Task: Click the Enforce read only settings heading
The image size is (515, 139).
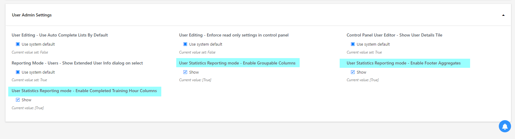Action: pyautogui.click(x=234, y=35)
